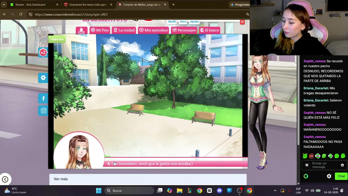Open the Pregúntale Gemini button
The width and height of the screenshot is (348, 196).
(x=240, y=5)
